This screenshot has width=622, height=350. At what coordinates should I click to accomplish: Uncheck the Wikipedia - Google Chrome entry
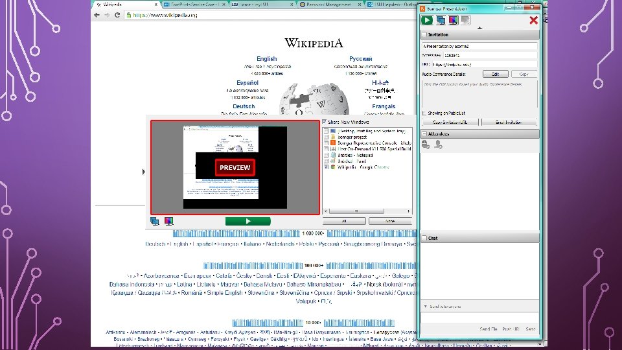(x=326, y=167)
